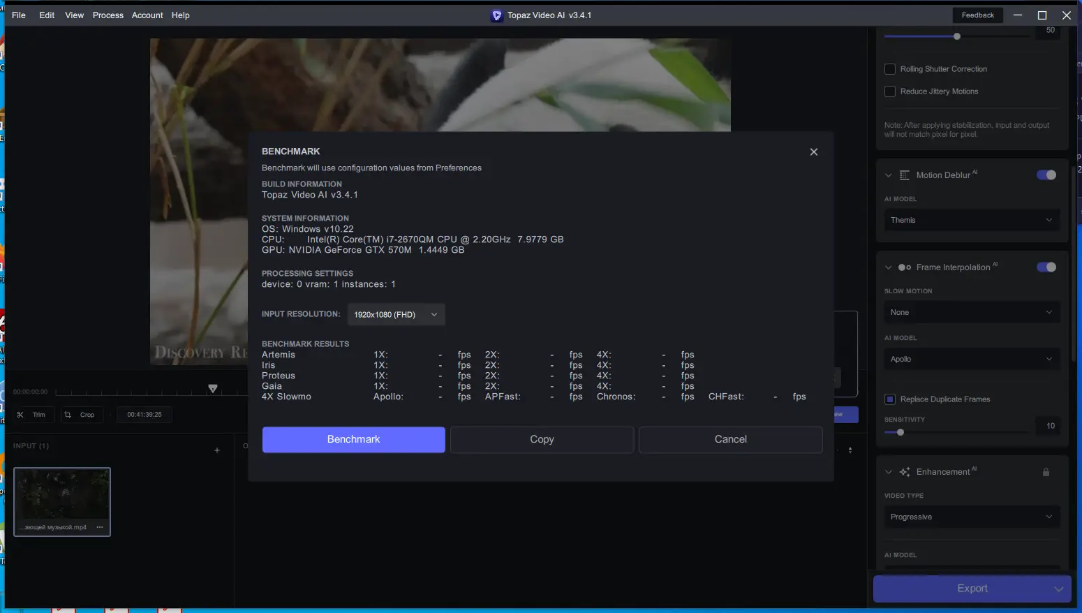
Task: Open the File menu
Action: (x=19, y=15)
